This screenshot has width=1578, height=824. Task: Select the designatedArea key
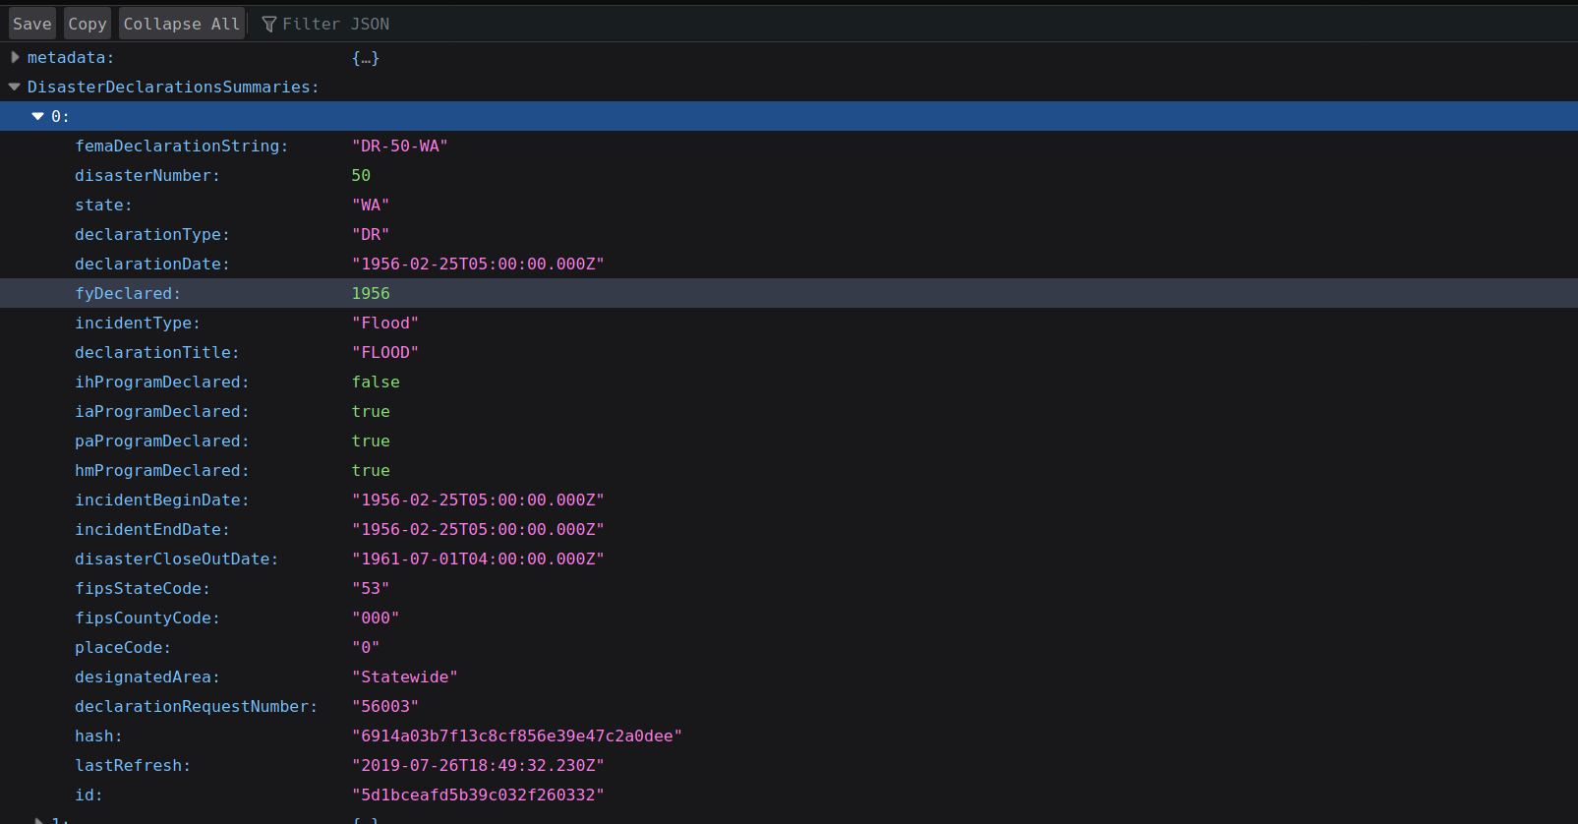pyautogui.click(x=147, y=677)
